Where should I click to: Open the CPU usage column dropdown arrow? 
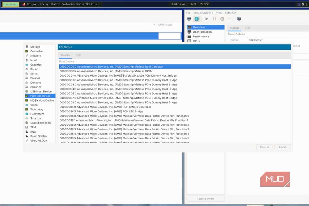click(x=154, y=25)
